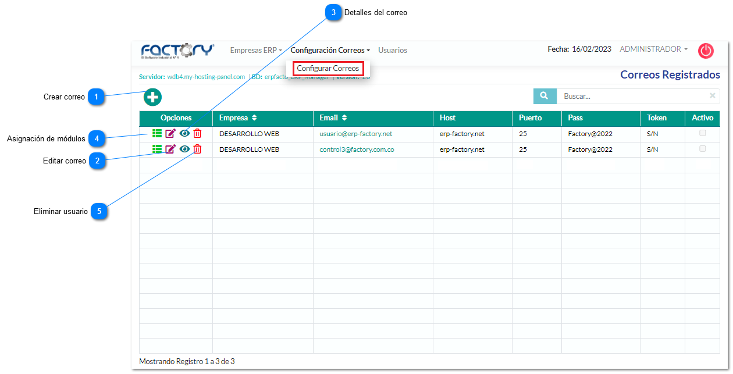Open the ADMINISTRADOR user dropdown
Screen dimensions: 733x374
tap(653, 49)
